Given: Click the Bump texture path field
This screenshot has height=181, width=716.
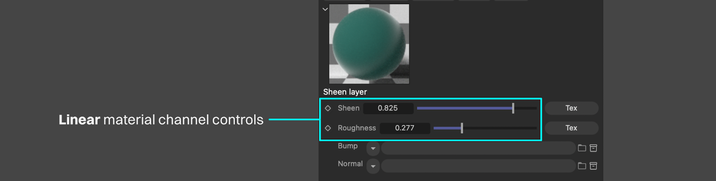Looking at the screenshot, I should (x=478, y=148).
